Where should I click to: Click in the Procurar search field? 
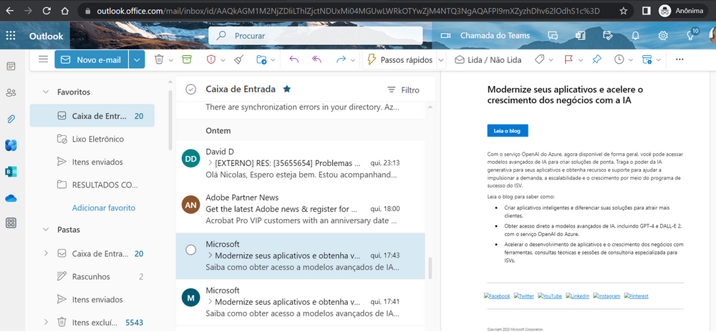315,36
